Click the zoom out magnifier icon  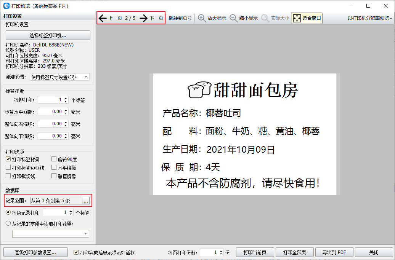click(234, 18)
